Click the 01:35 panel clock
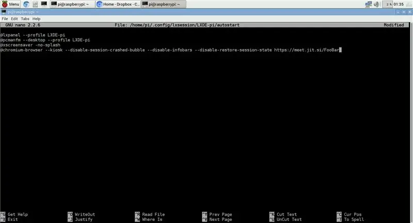 click(x=399, y=4)
